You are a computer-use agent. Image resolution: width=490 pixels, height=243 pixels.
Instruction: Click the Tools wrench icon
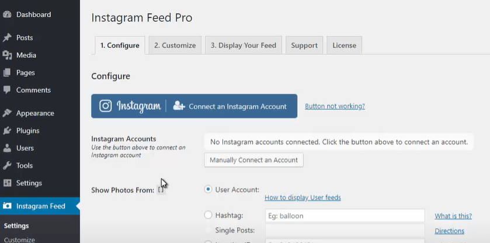click(7, 165)
